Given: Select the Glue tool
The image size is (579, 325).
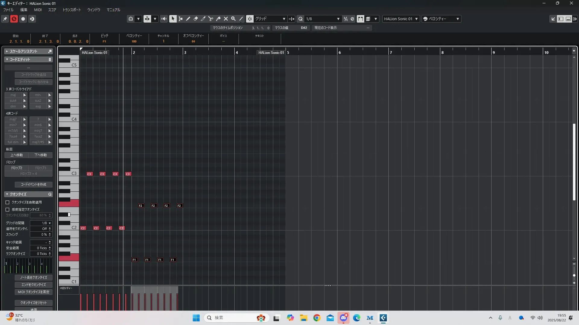Looking at the screenshot, I should [218, 19].
